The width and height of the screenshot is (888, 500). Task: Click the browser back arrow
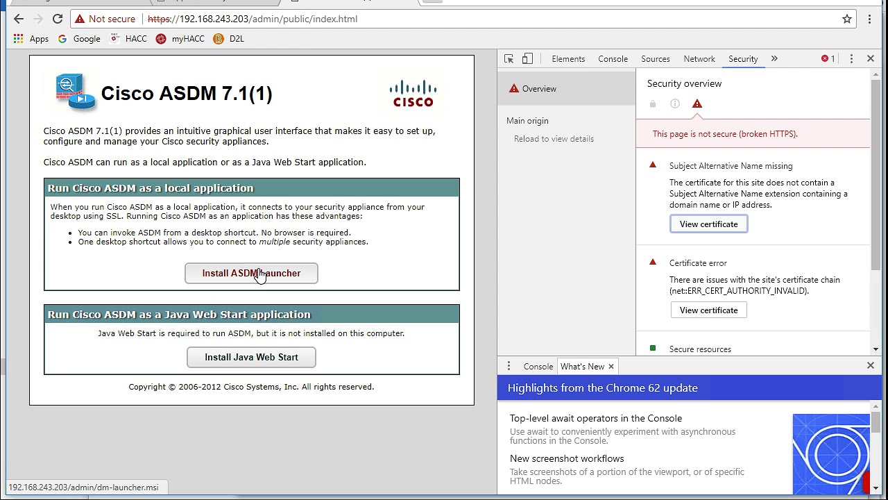18,19
